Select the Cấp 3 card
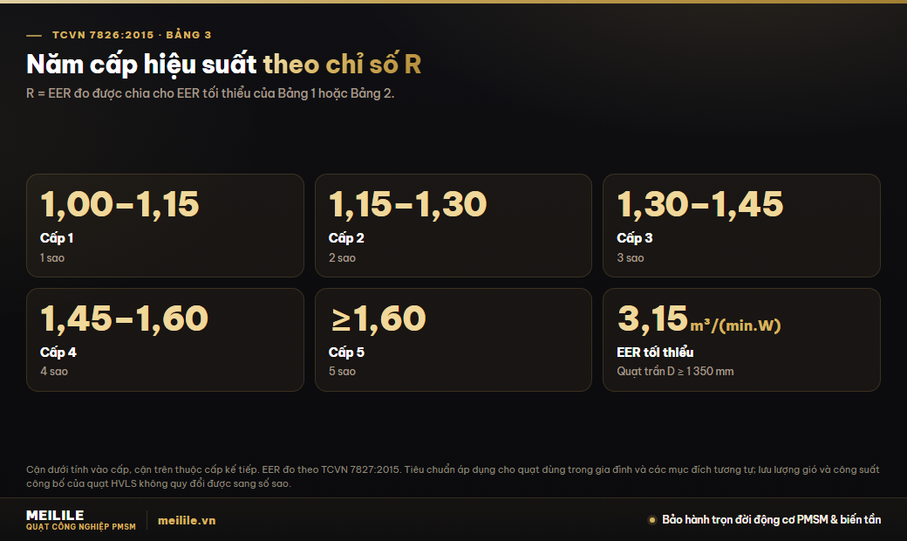 click(741, 225)
